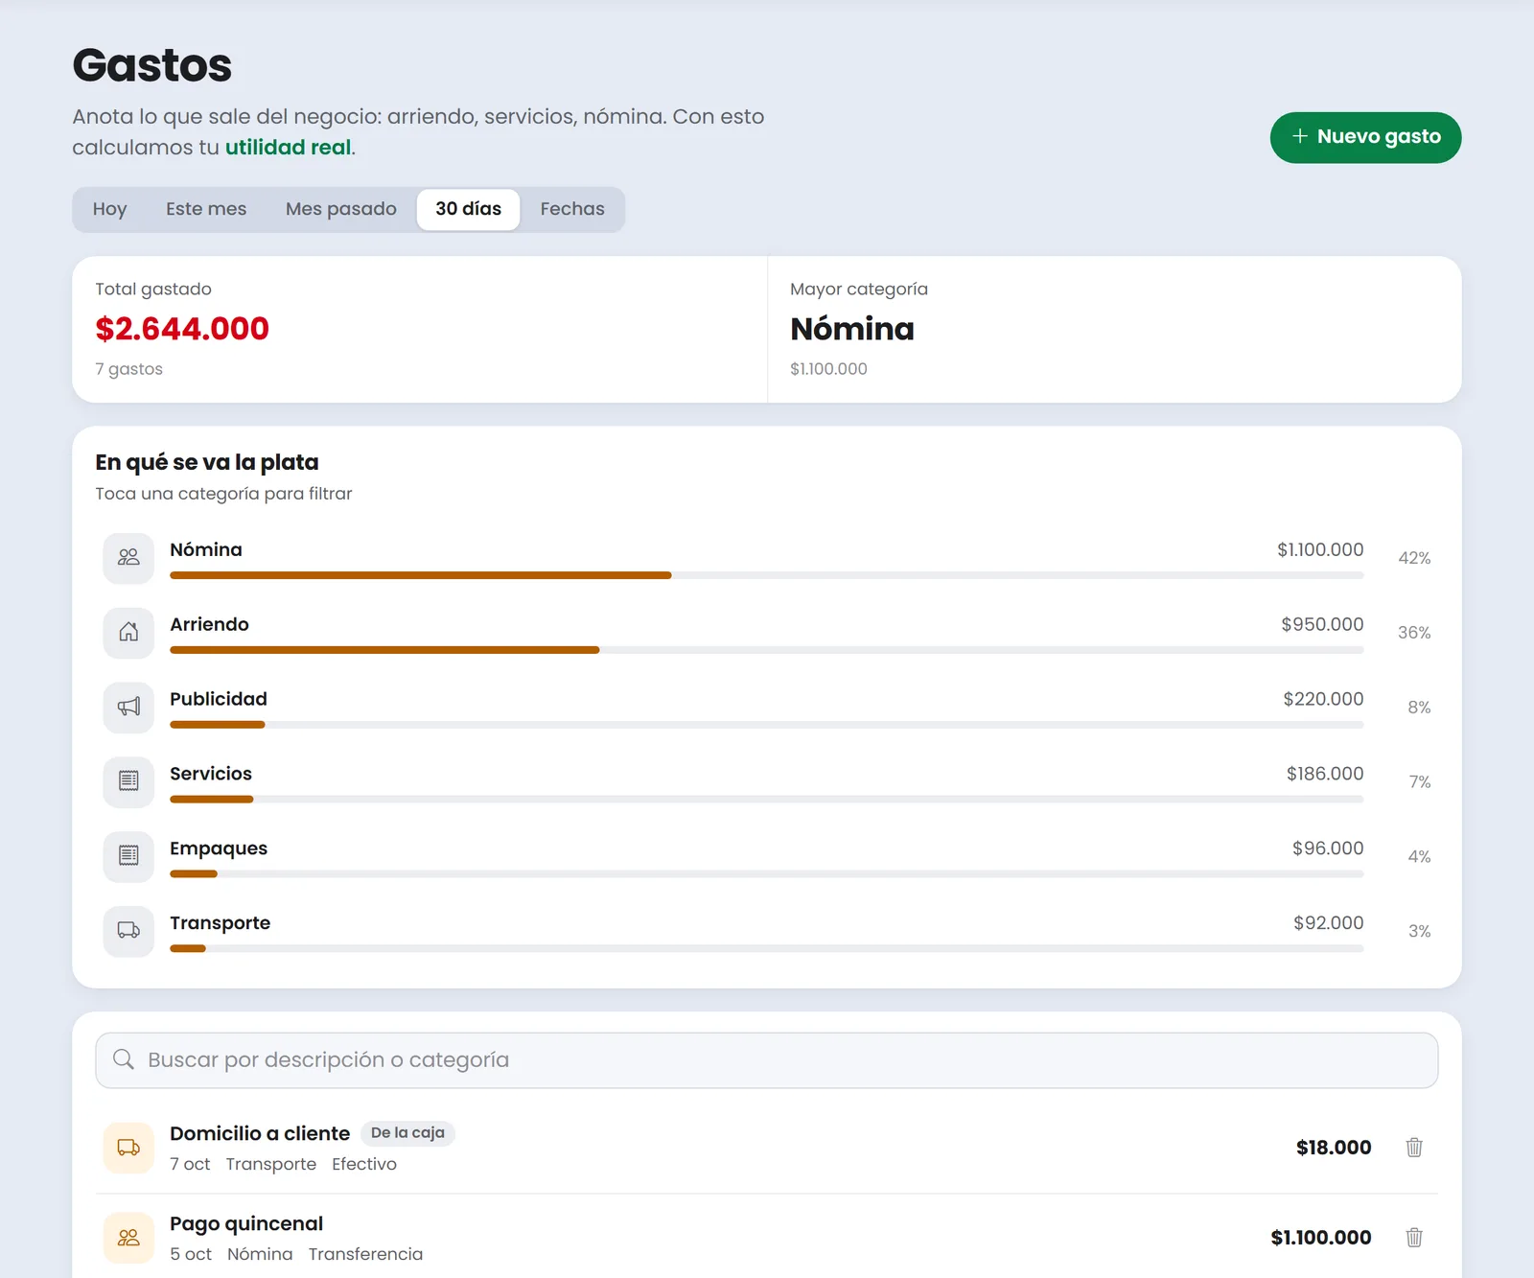Click the Publicidad megaphone icon
This screenshot has height=1278, width=1534.
click(x=128, y=708)
